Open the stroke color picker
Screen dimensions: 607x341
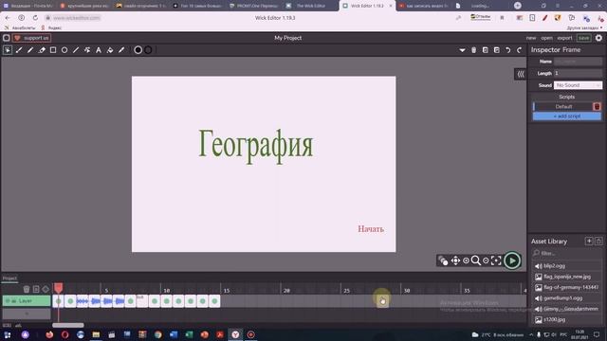(x=148, y=50)
